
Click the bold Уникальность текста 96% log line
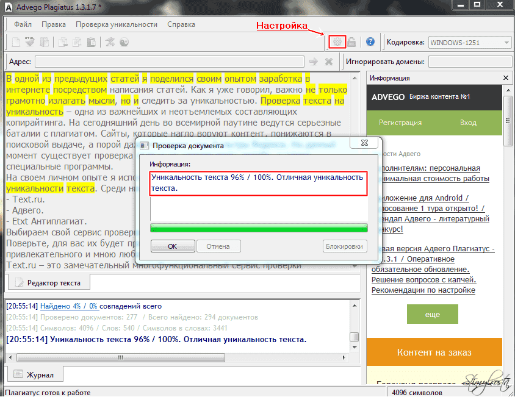156,339
